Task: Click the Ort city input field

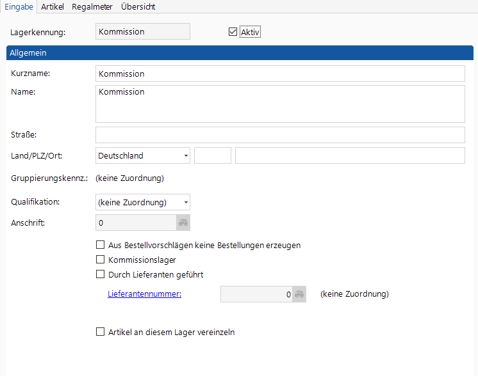Action: coord(349,155)
